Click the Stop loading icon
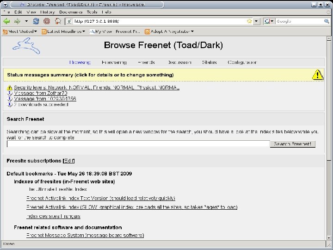This screenshot has width=333, height=250. 47,21
